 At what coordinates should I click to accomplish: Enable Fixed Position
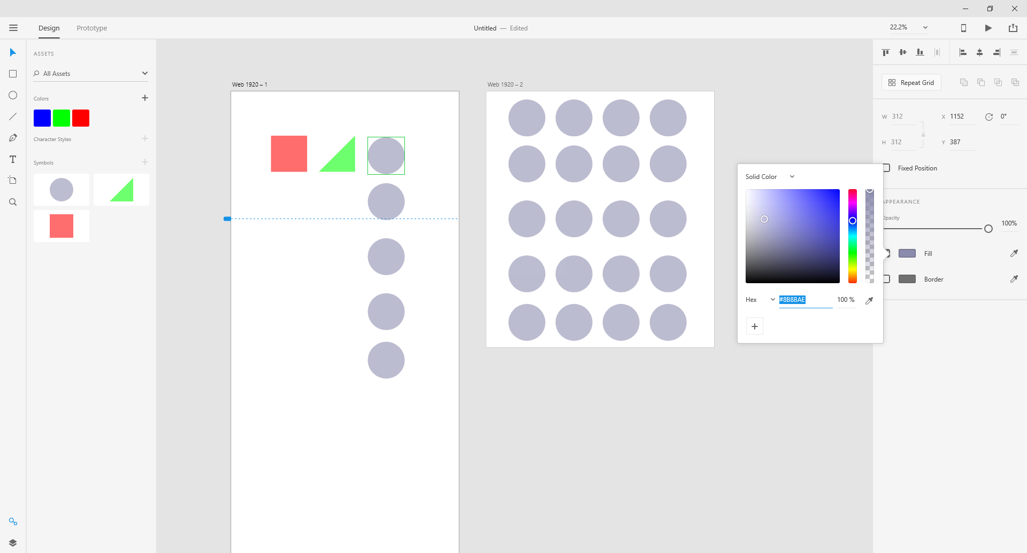coord(886,168)
